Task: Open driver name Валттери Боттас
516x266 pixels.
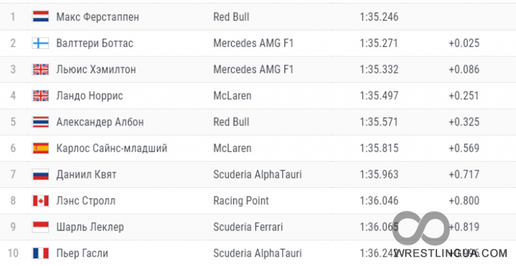Action: coord(95,43)
